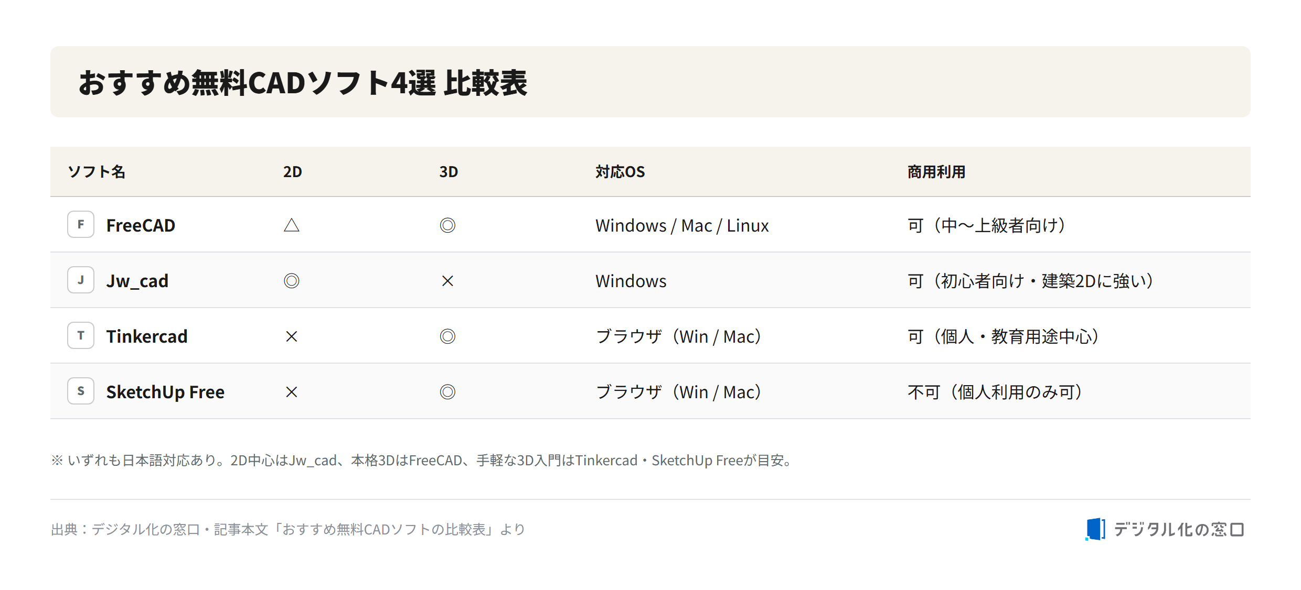1301x590 pixels.
Task: Select the Tinkercad software name
Action: coord(147,336)
